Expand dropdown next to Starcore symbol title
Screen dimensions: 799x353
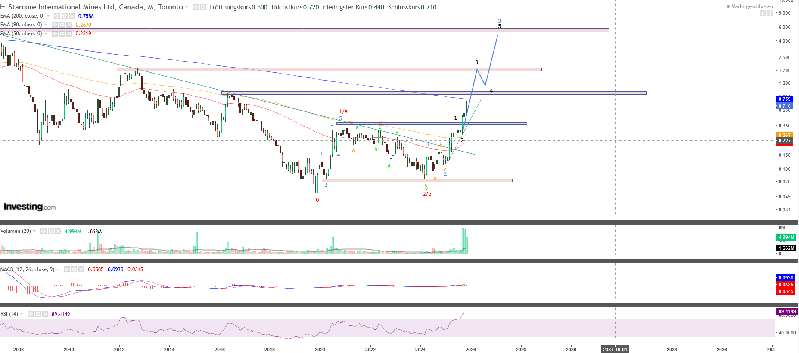click(187, 7)
